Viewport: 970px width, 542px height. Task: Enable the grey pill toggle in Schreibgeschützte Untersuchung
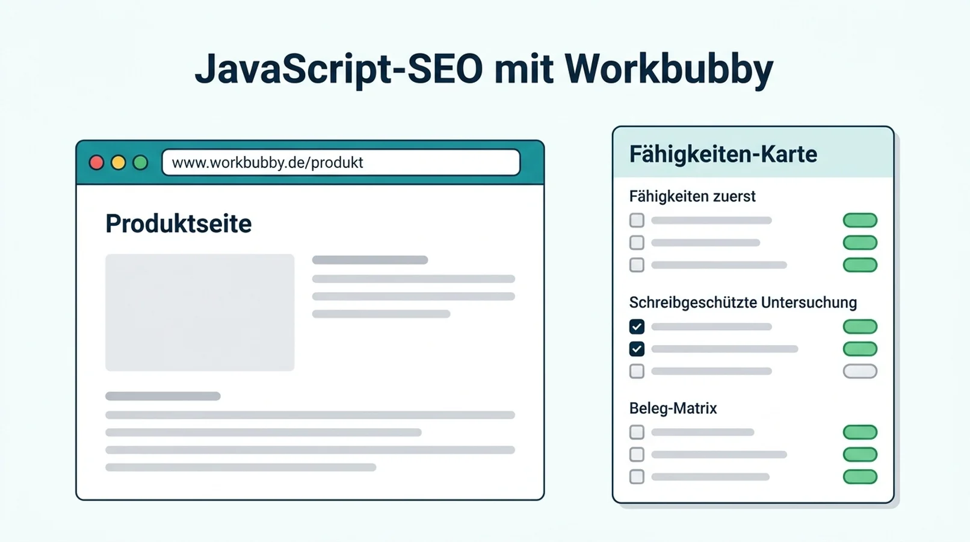click(x=860, y=371)
